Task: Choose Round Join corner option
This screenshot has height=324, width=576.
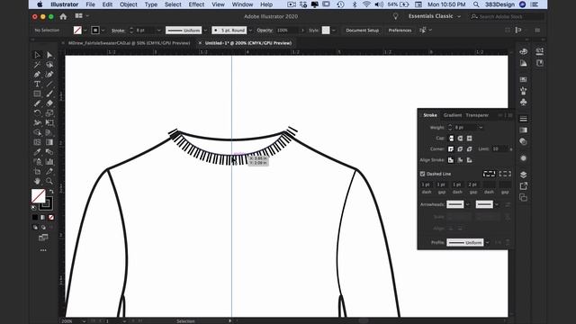Action: [x=460, y=149]
